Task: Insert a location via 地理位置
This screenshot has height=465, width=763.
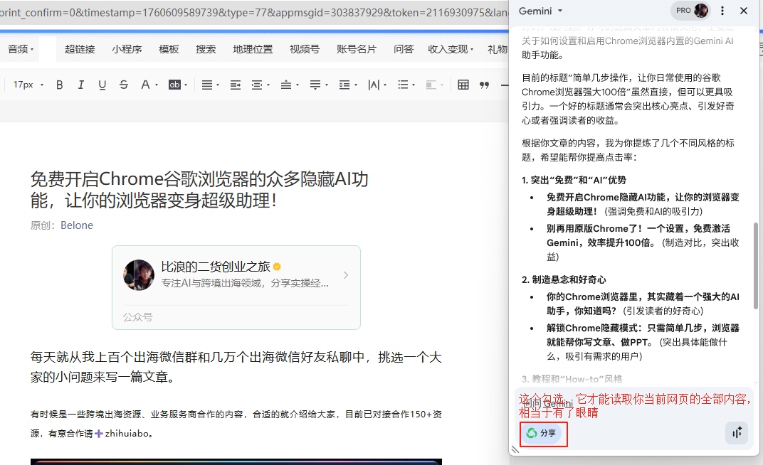Action: point(253,49)
